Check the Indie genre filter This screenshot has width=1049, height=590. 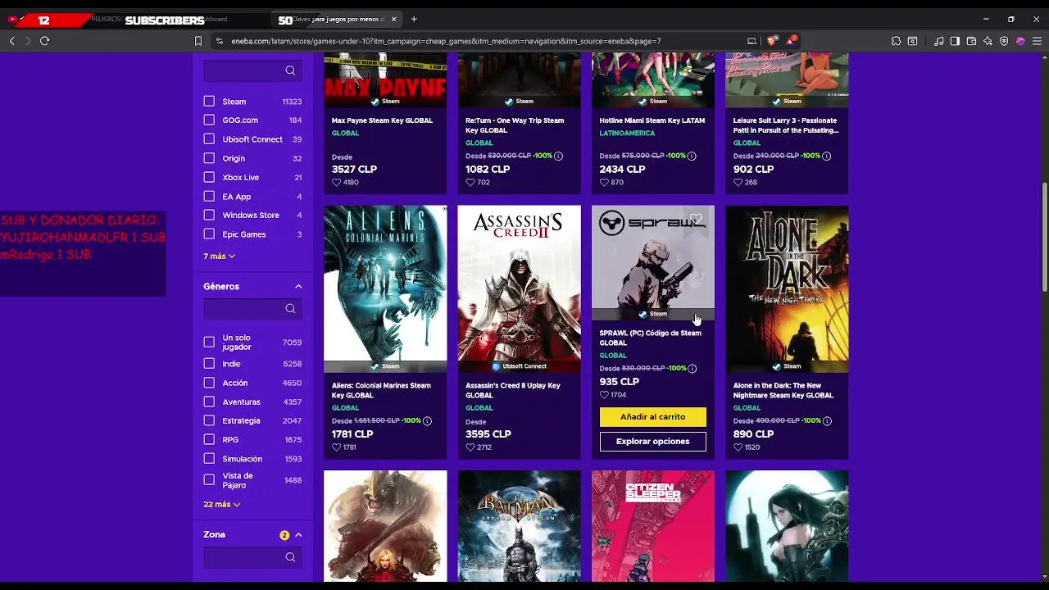[x=209, y=364]
